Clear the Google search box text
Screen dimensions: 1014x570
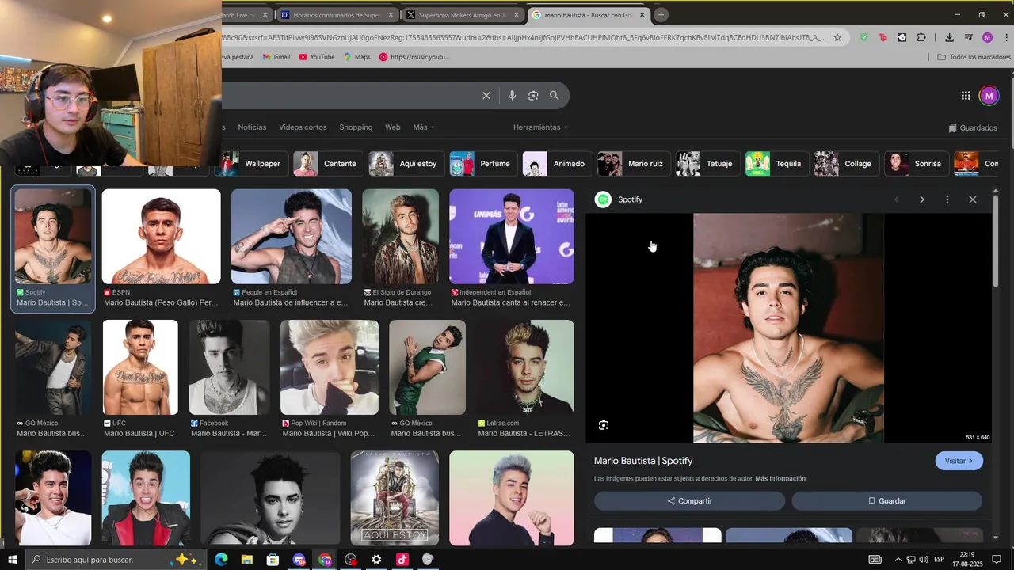486,96
